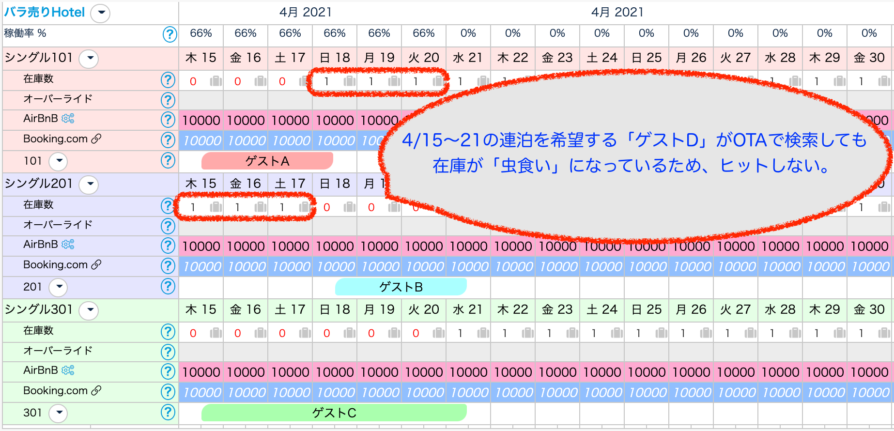Expand the シングル101 room dropdown
894x431 pixels.
coord(89,59)
